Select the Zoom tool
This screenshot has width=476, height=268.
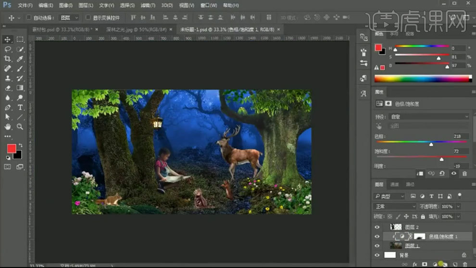click(20, 127)
